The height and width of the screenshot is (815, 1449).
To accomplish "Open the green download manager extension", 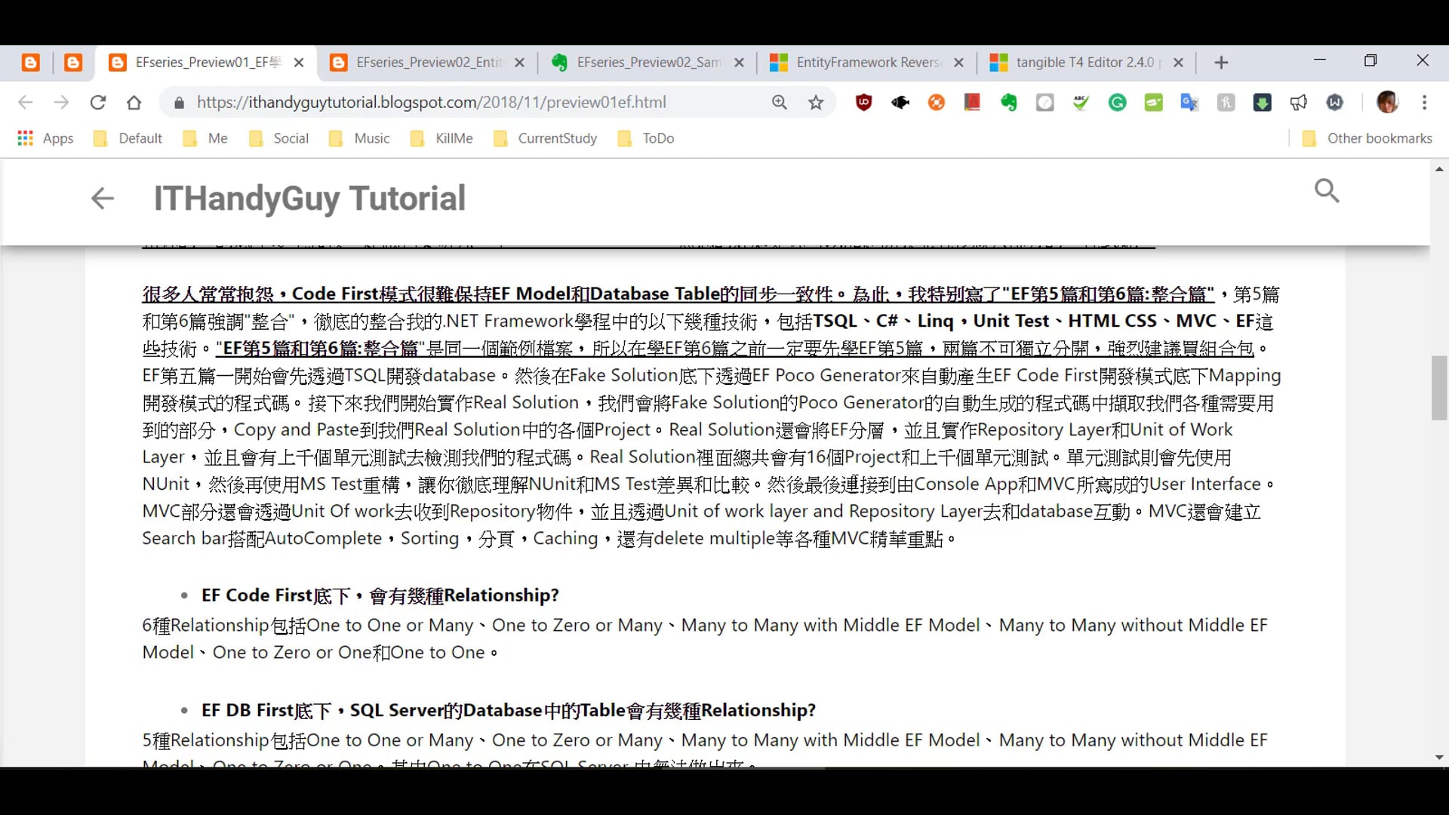I will coord(1263,103).
